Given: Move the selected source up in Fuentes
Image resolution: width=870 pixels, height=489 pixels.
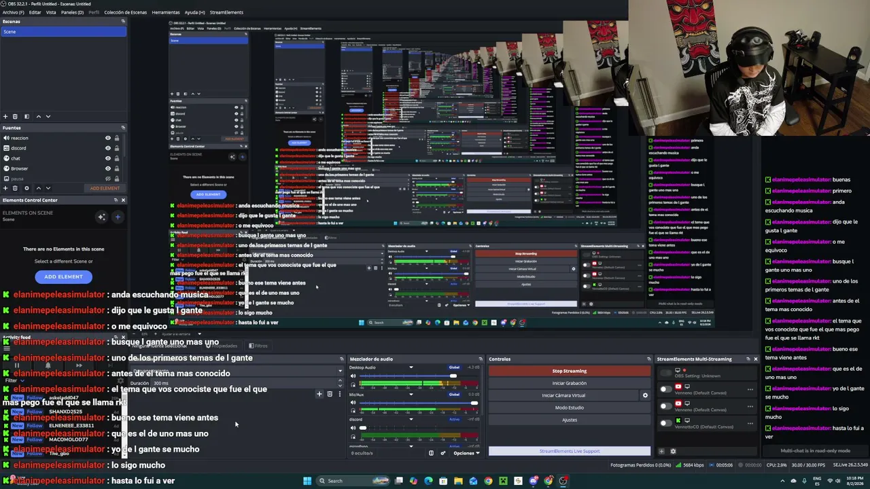Looking at the screenshot, I should pos(38,188).
